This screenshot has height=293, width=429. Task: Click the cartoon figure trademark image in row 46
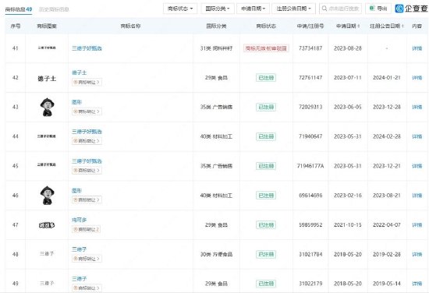tap(47, 196)
